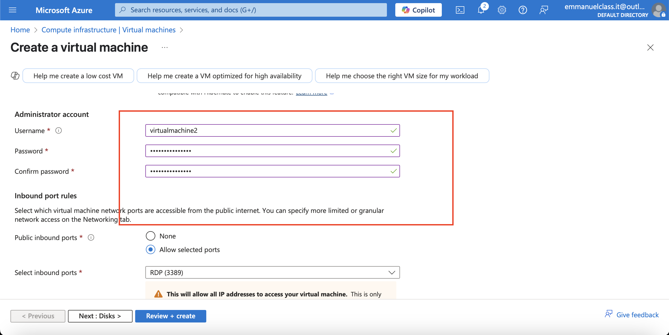The width and height of the screenshot is (669, 335).
Task: Show Public inbound ports info icon
Action: coord(91,237)
